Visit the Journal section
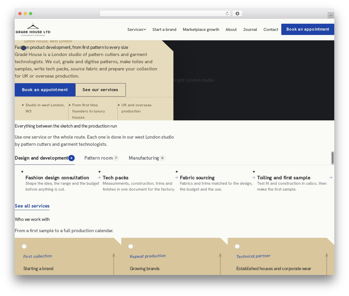349x296 pixels. pyautogui.click(x=250, y=29)
